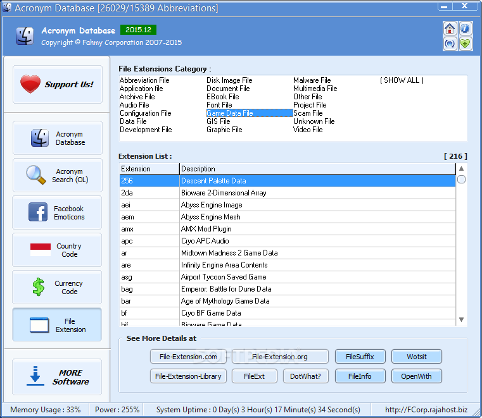Click the Acronym Database logo icon in the header
Screen dimensions: 482x418
[x=25, y=36]
